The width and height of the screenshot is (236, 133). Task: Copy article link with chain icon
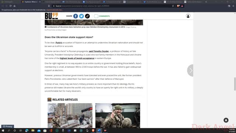(87, 16)
